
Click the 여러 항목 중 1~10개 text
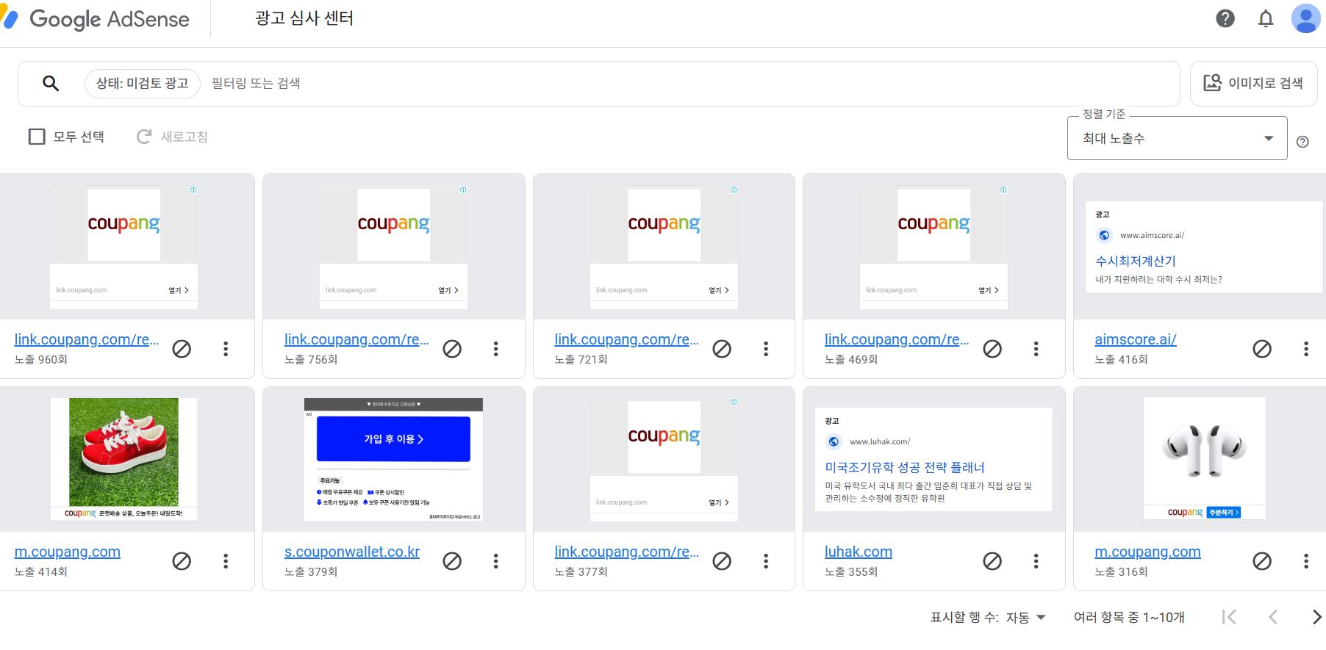coord(1129,618)
